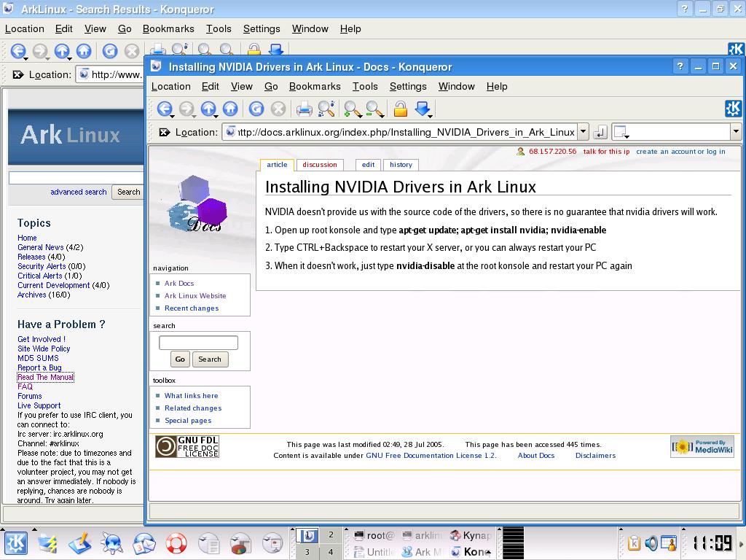
Task: Click advanced search link in ArkLinux window
Action: tap(79, 192)
